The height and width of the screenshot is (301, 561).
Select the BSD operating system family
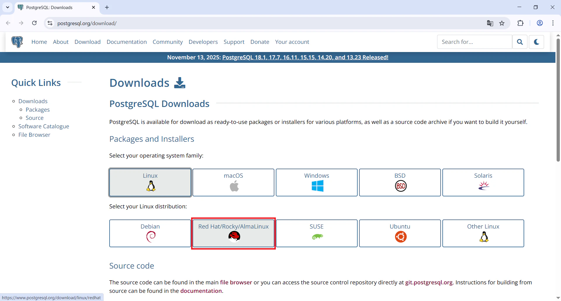tap(400, 182)
